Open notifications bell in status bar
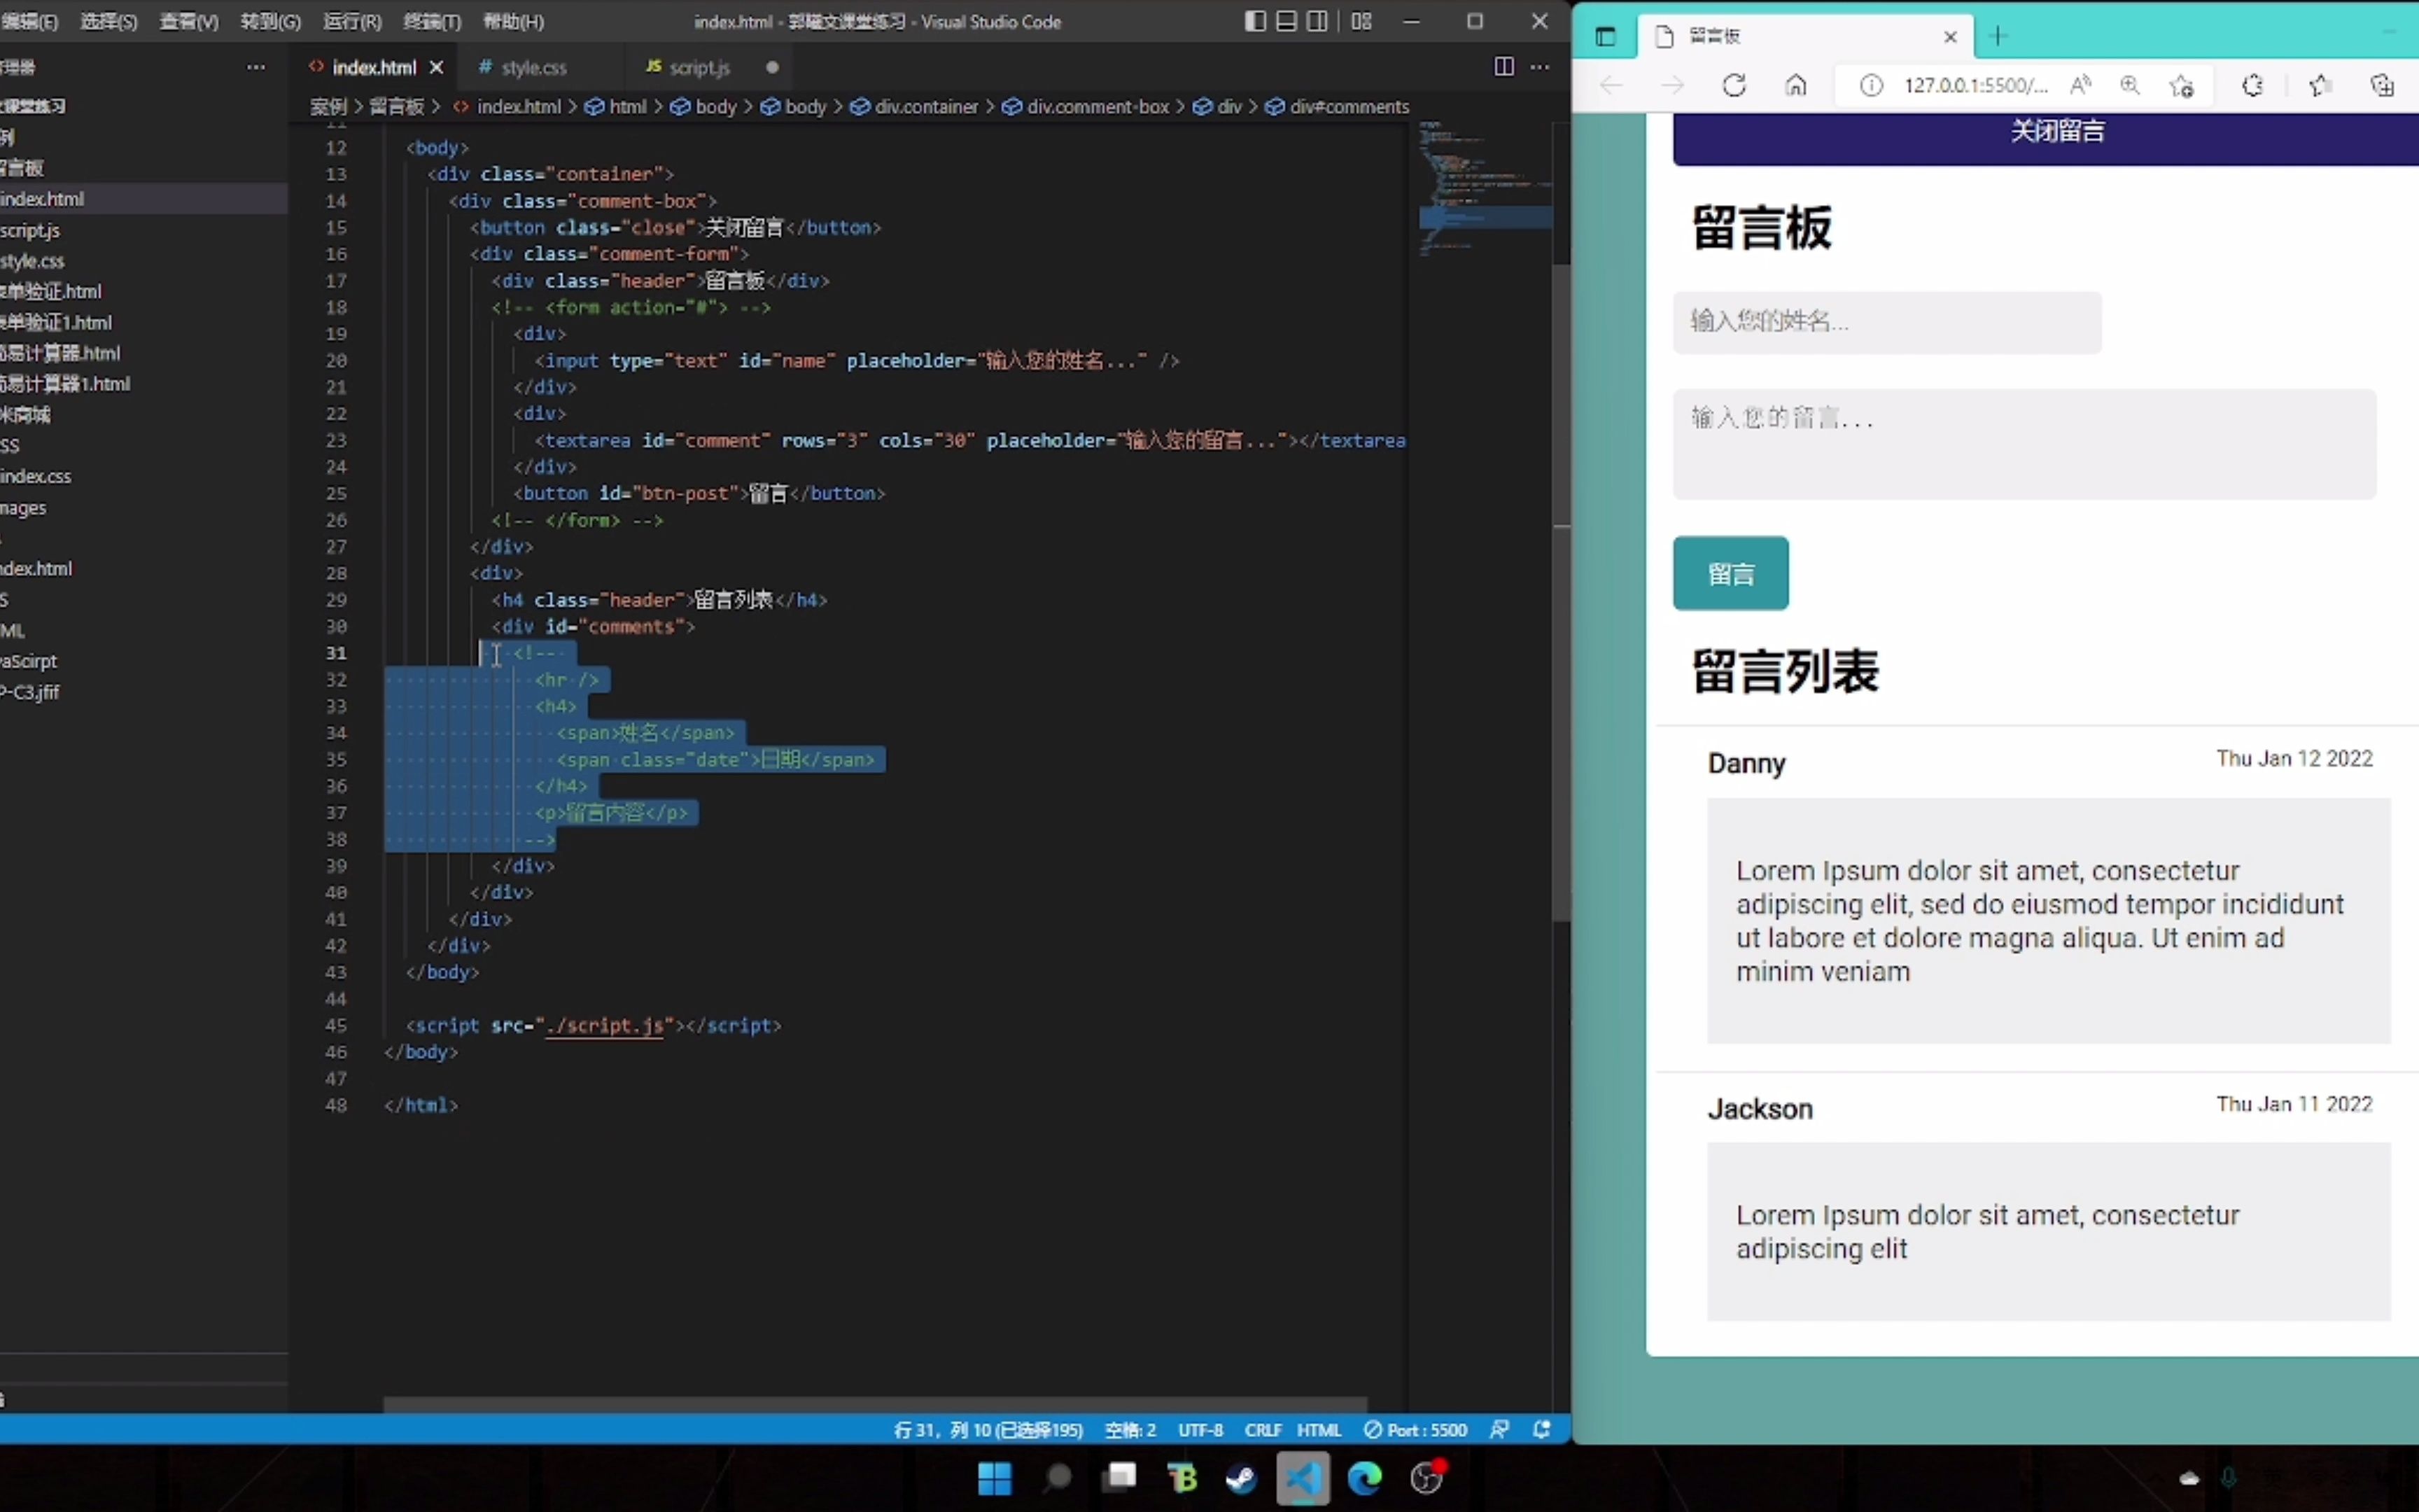Viewport: 2419px width, 1512px height. click(x=1541, y=1430)
